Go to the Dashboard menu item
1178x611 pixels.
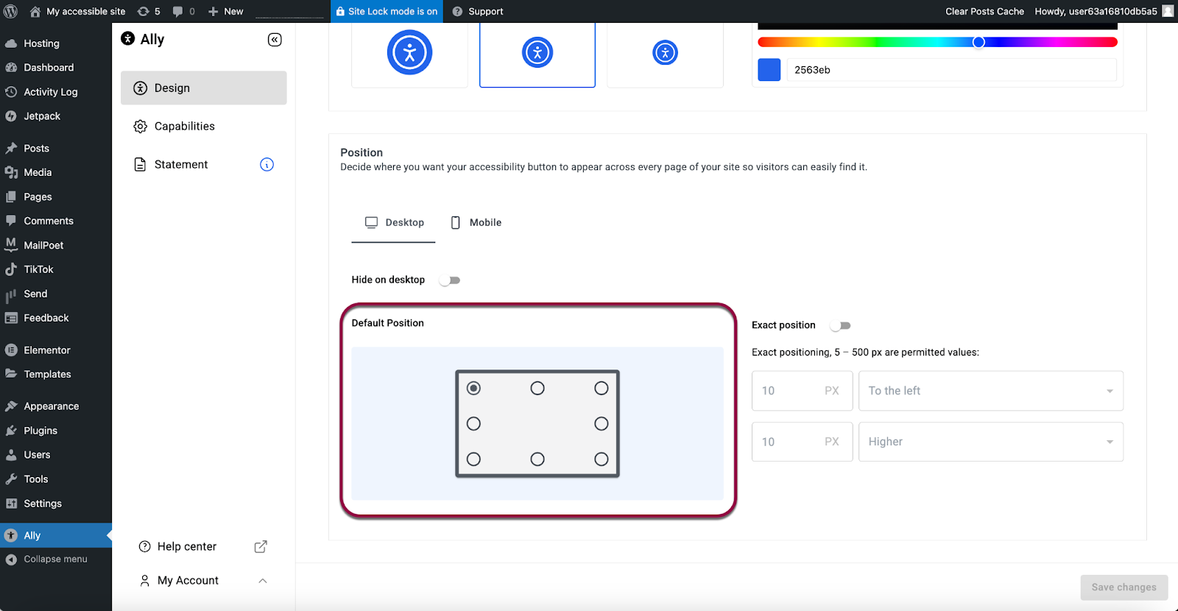click(x=56, y=68)
